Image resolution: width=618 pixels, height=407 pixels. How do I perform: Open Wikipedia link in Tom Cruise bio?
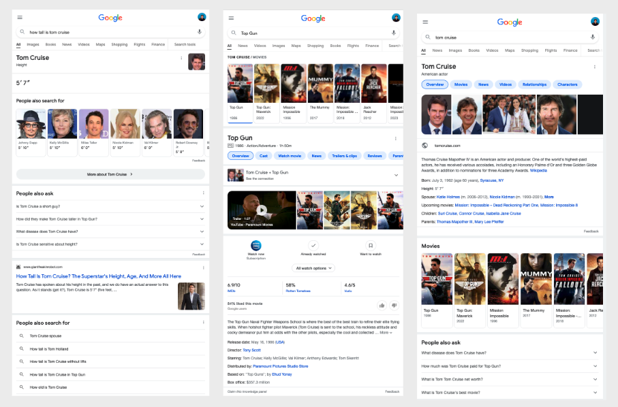[x=538, y=170]
